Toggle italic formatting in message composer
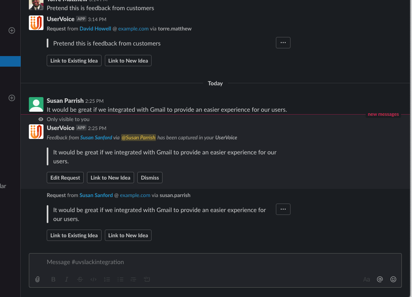The height and width of the screenshot is (297, 412). click(x=67, y=279)
